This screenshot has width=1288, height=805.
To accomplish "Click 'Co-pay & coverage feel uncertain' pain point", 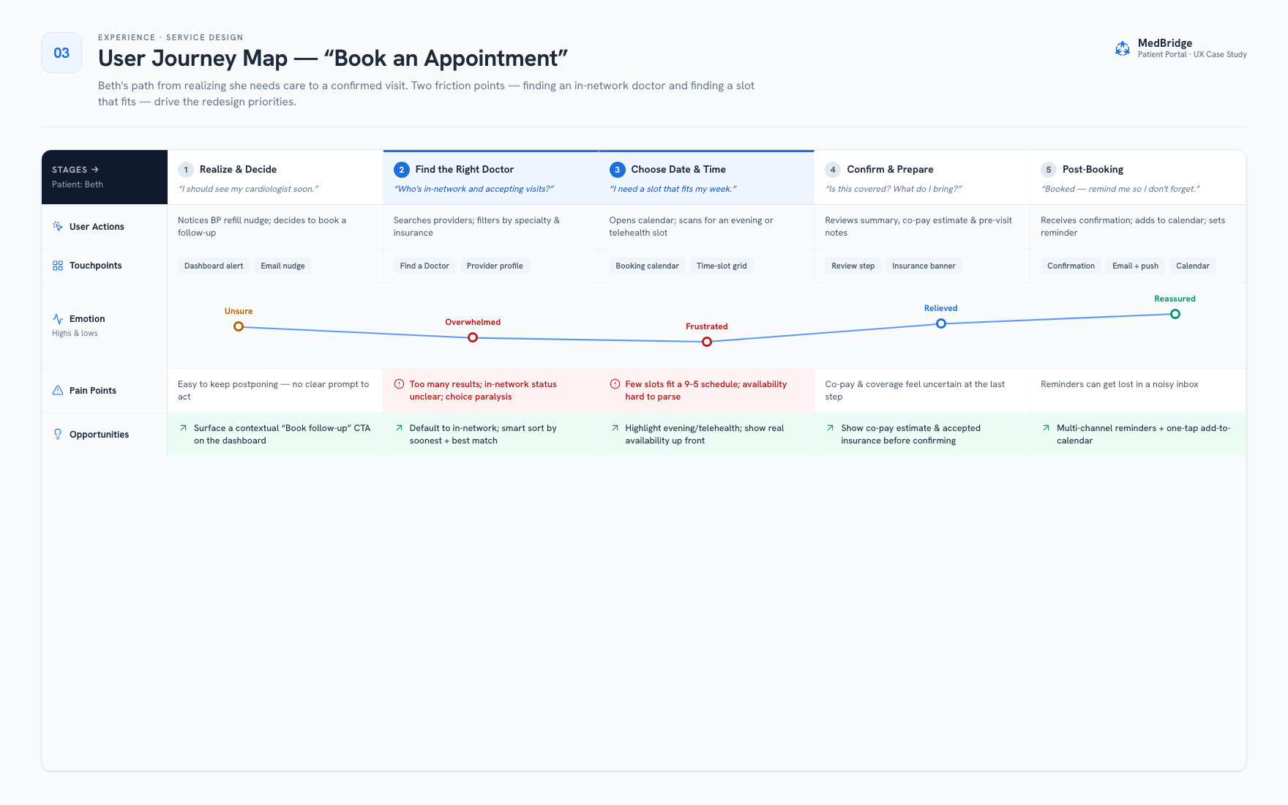I will coord(915,390).
